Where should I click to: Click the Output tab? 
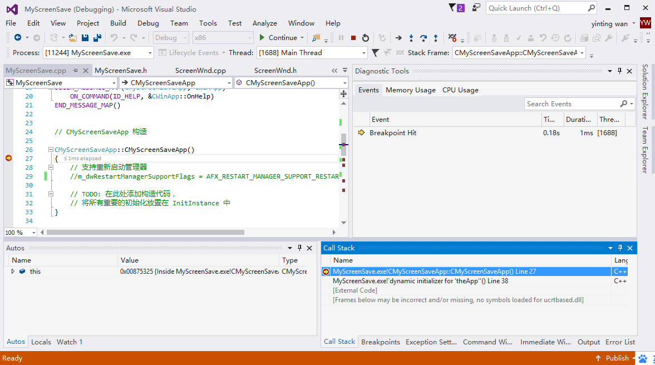pyautogui.click(x=589, y=342)
